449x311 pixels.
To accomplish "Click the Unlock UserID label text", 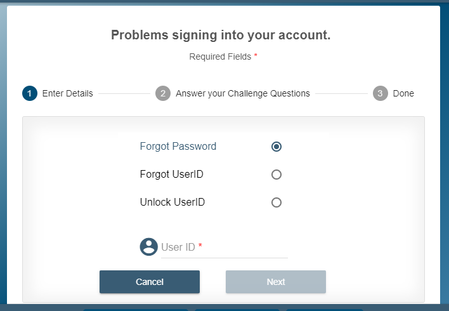I will [x=172, y=202].
